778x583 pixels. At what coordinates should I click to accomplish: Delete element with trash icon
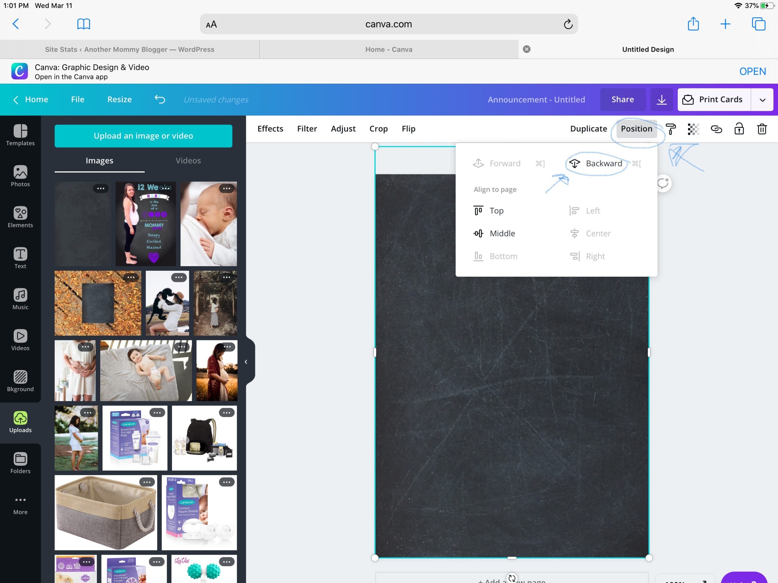762,129
